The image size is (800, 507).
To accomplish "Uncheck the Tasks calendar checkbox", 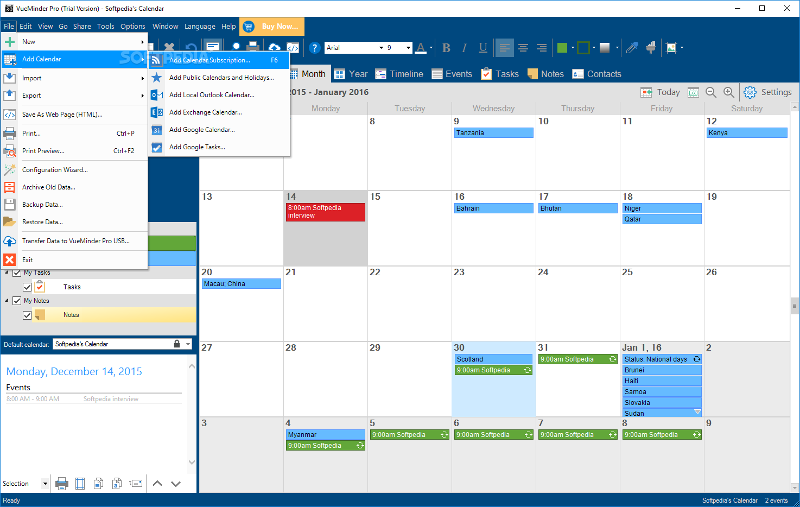I will (x=27, y=287).
